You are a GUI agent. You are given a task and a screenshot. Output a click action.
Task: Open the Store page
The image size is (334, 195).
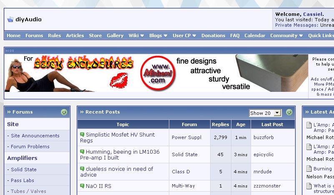95,35
